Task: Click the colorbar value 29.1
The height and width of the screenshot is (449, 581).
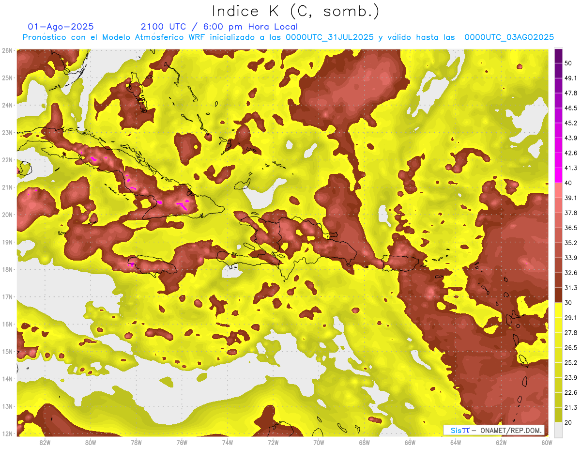Action: click(x=571, y=318)
